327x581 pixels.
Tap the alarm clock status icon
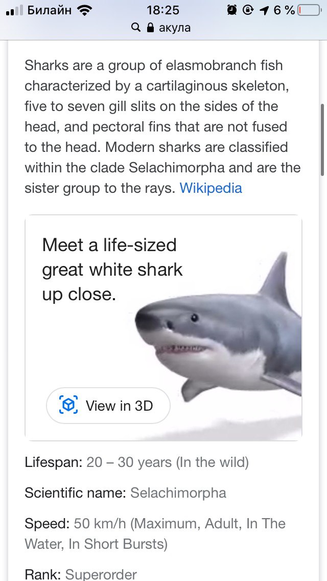232,10
